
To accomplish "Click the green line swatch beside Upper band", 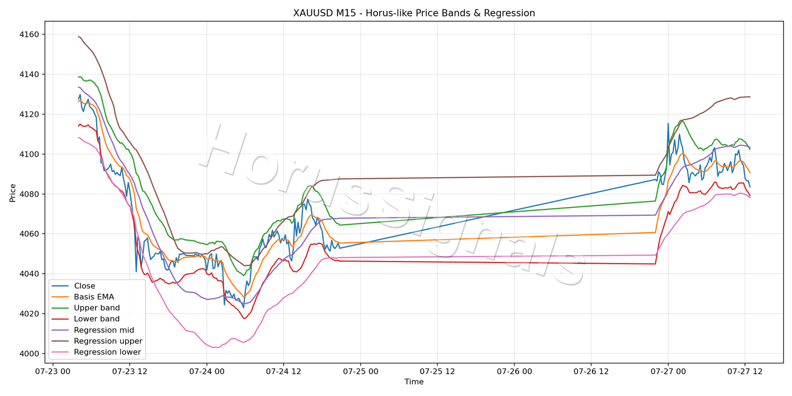I will 60,308.
